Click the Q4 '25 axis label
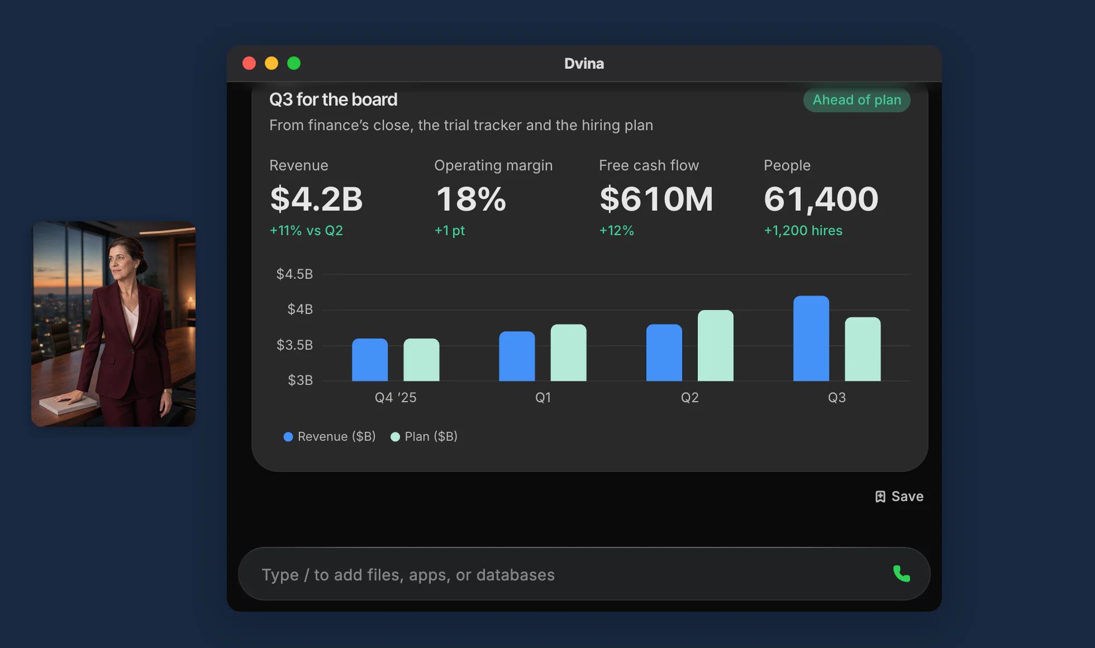The width and height of the screenshot is (1095, 648). pos(396,397)
